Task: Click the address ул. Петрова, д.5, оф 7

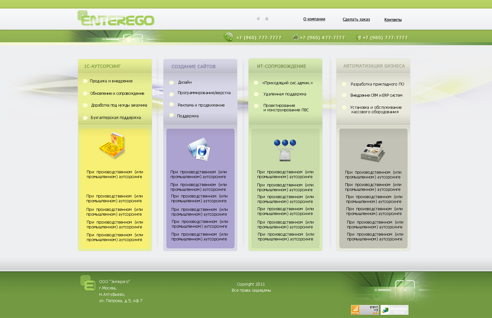Action: [x=121, y=301]
